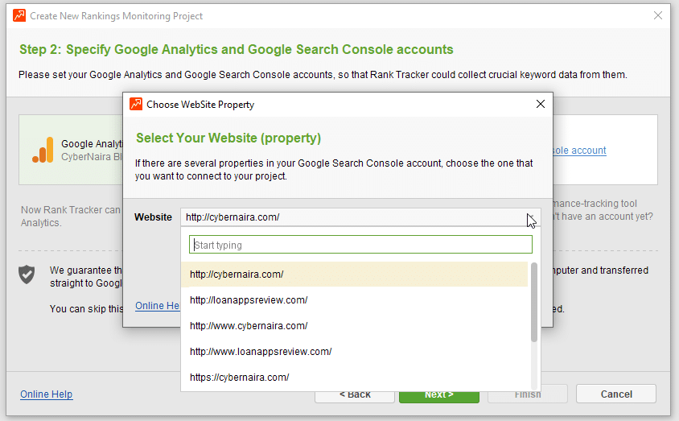Screen dimensions: 679x421
Task: Collapse the Website dropdown using its arrow
Action: (x=531, y=217)
